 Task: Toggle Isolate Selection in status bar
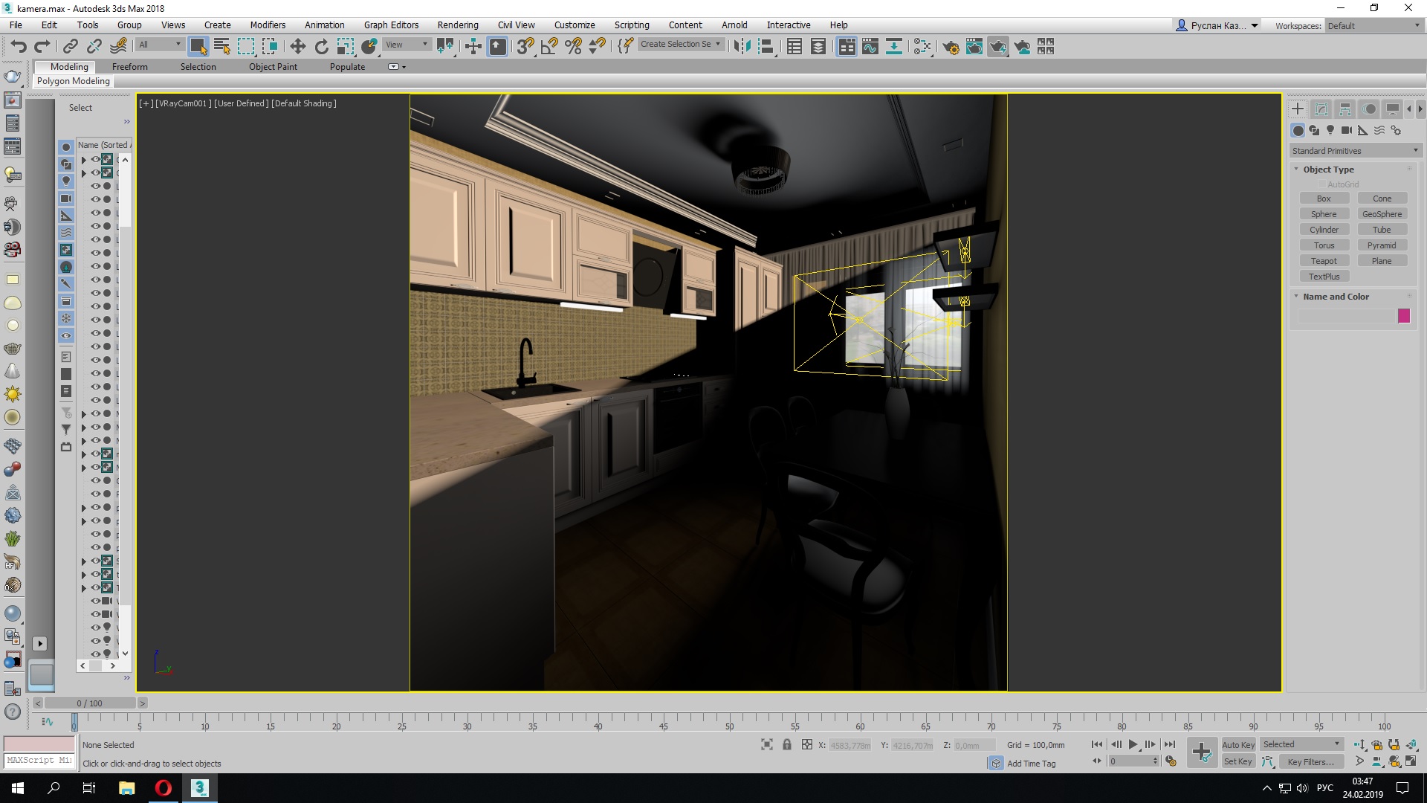(767, 744)
